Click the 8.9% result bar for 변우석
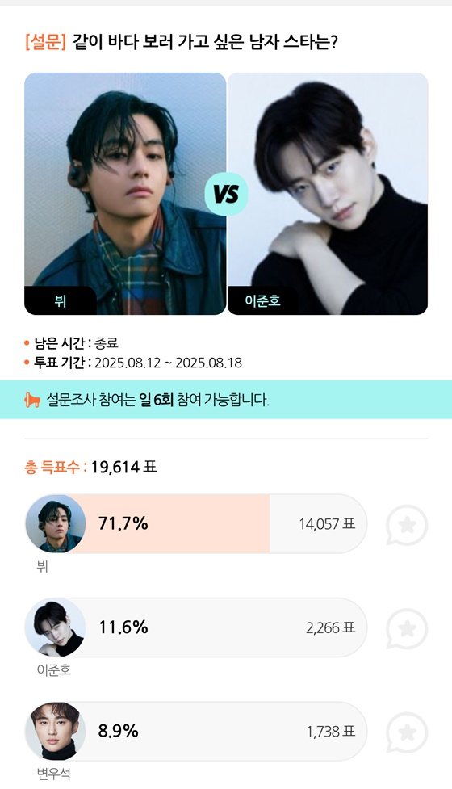This screenshot has height=789, width=452. pyautogui.click(x=196, y=731)
